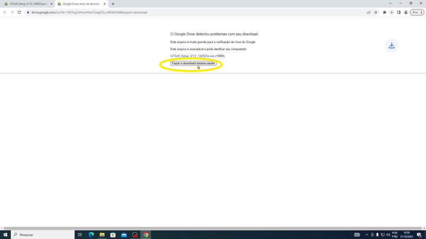This screenshot has height=239, width=426.
Task: Change the POR PTB2 input language
Action: [x=395, y=235]
